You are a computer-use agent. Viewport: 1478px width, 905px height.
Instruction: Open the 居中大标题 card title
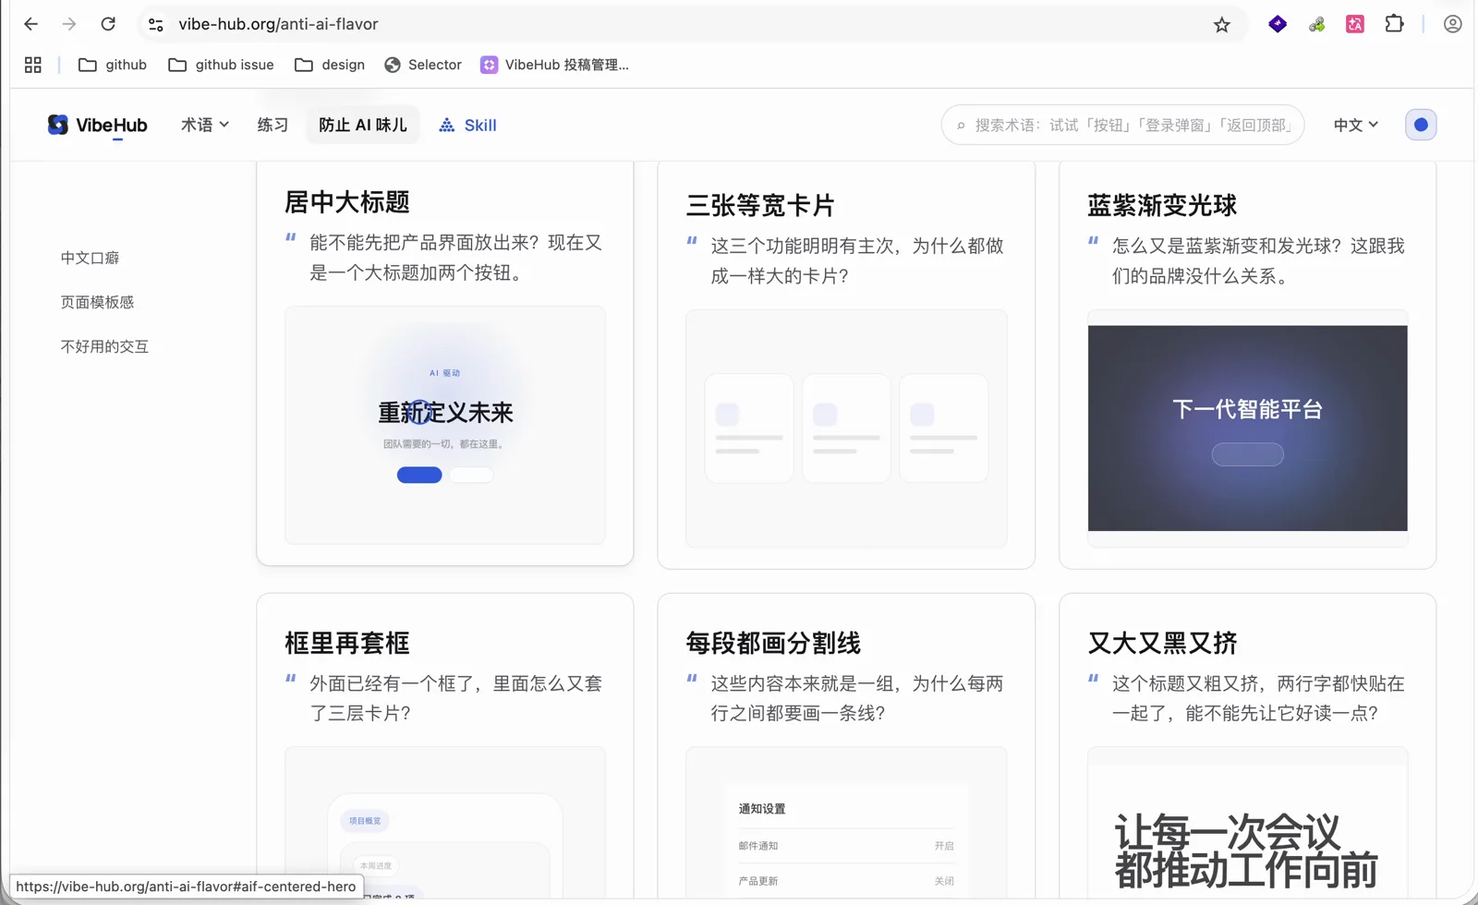point(347,201)
